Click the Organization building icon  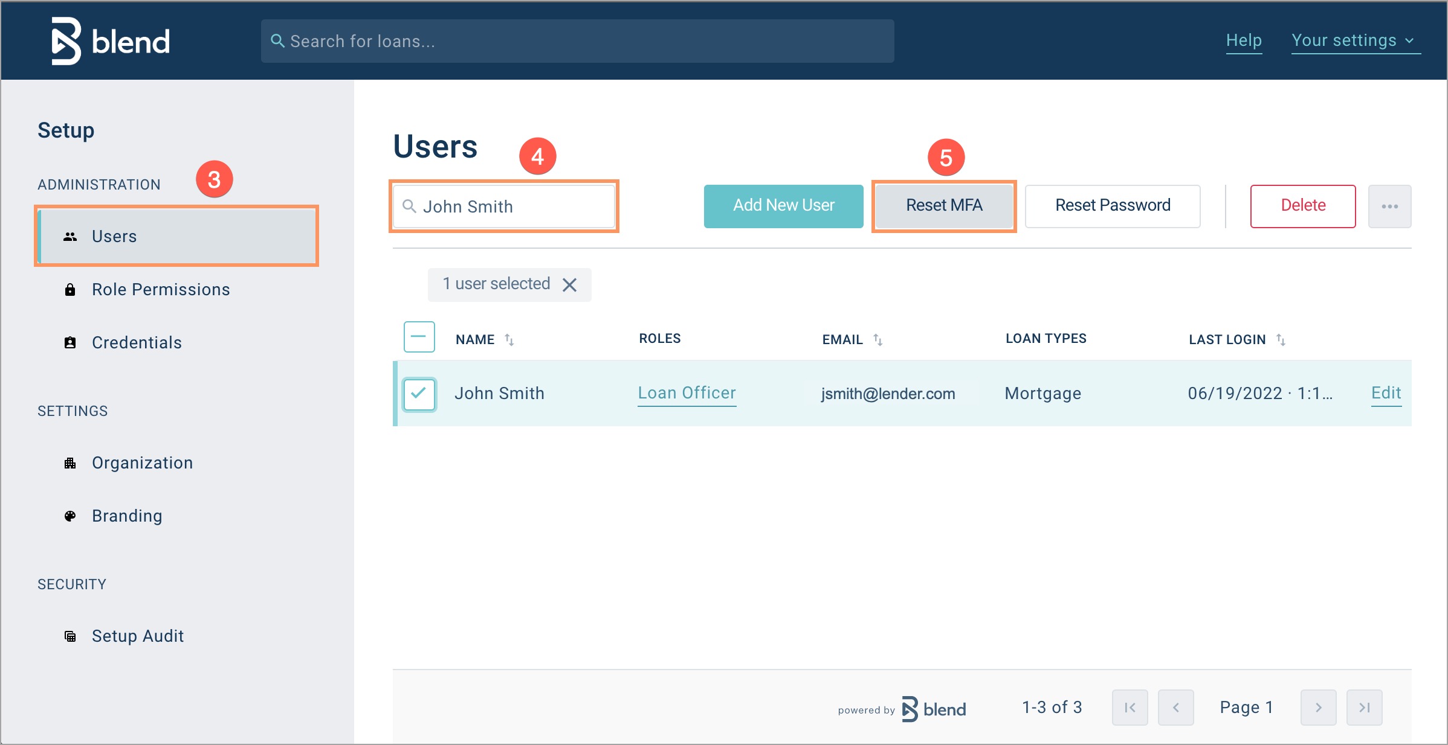70,463
